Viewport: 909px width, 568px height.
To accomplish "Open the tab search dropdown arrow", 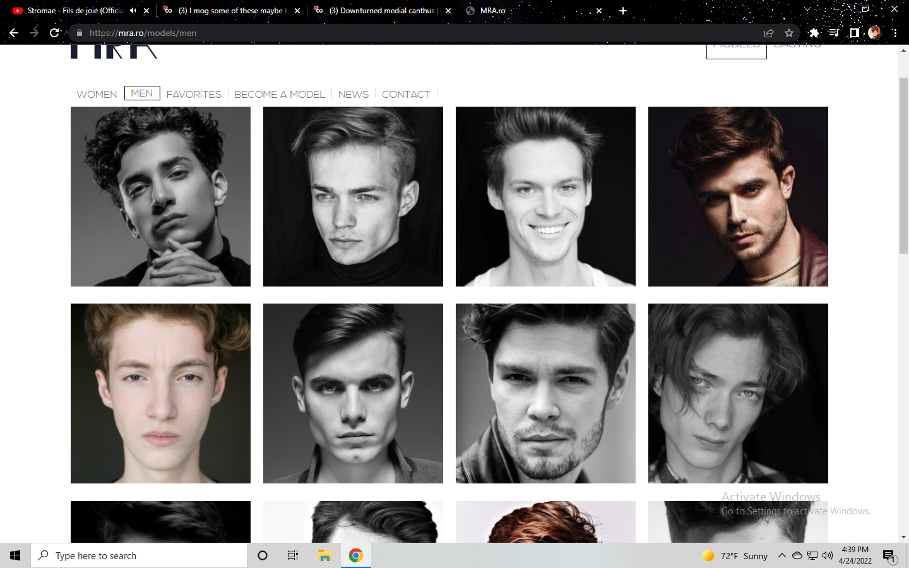I will pos(807,9).
